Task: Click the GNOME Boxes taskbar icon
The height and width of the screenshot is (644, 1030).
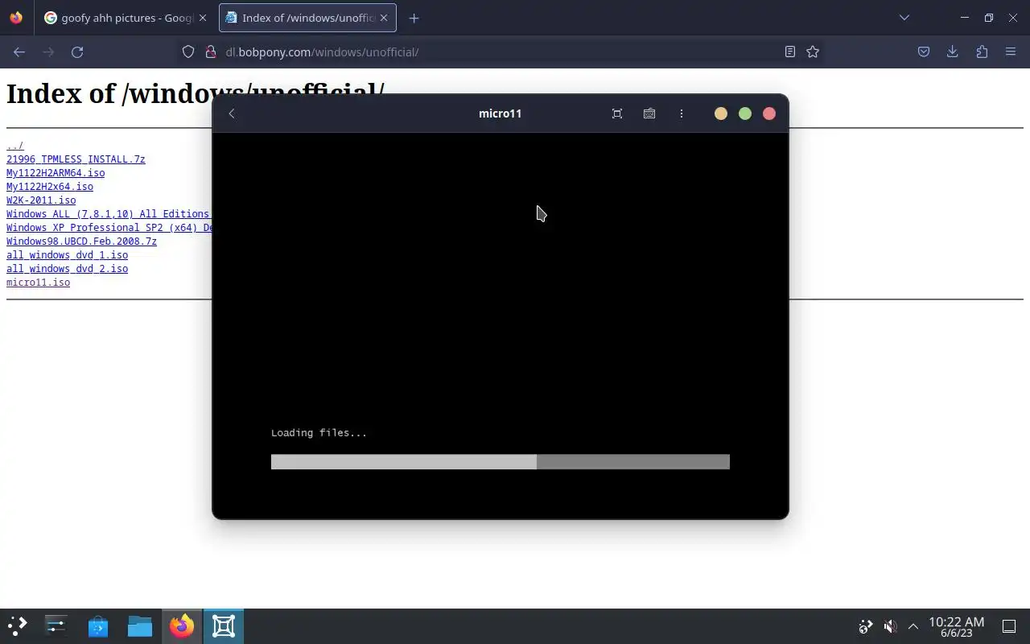Action: (224, 626)
